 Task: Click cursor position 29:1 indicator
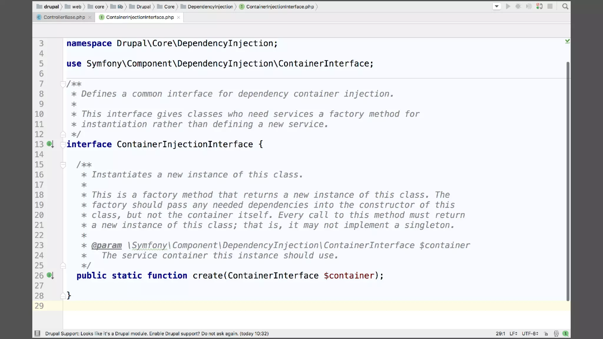coord(500,333)
